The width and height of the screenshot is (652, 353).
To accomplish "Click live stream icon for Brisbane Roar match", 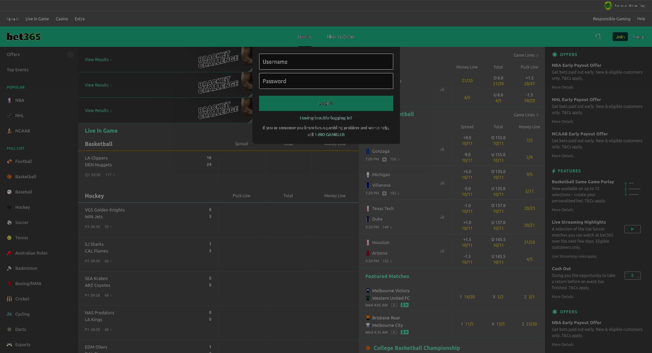I will (394, 332).
